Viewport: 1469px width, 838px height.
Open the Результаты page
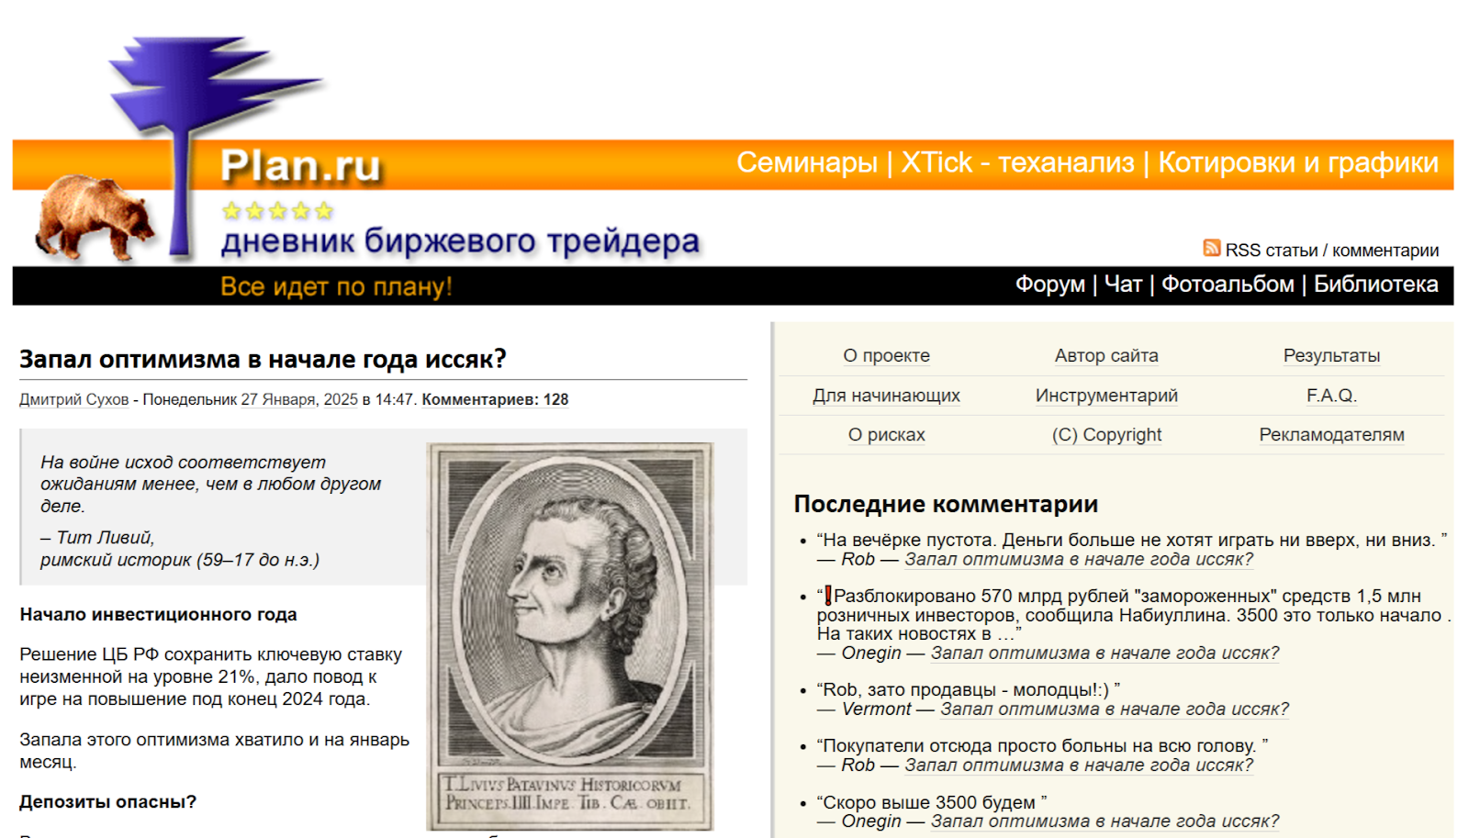pyautogui.click(x=1331, y=355)
